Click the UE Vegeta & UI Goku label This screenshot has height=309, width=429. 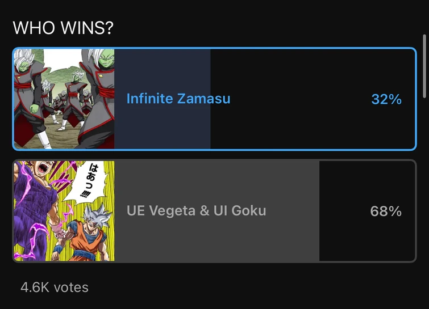197,211
